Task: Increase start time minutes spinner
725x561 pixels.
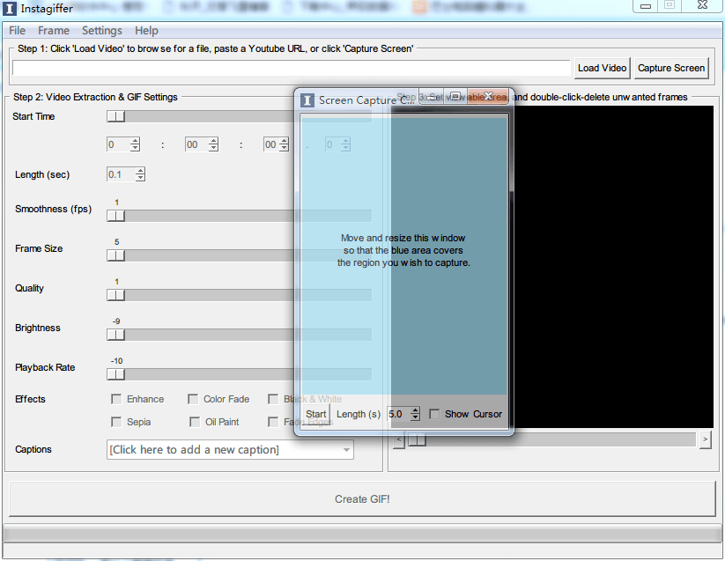Action: [x=212, y=141]
